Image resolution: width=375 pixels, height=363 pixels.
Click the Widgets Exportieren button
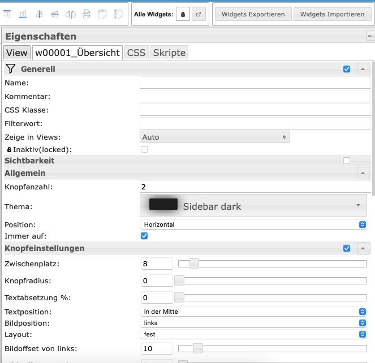tap(253, 14)
